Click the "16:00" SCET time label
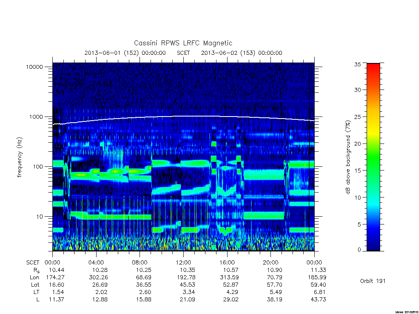The height and width of the screenshot is (314, 419). point(227,263)
